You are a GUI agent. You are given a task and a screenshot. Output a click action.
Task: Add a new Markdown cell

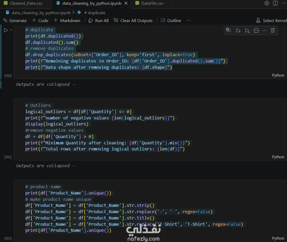click(67, 21)
